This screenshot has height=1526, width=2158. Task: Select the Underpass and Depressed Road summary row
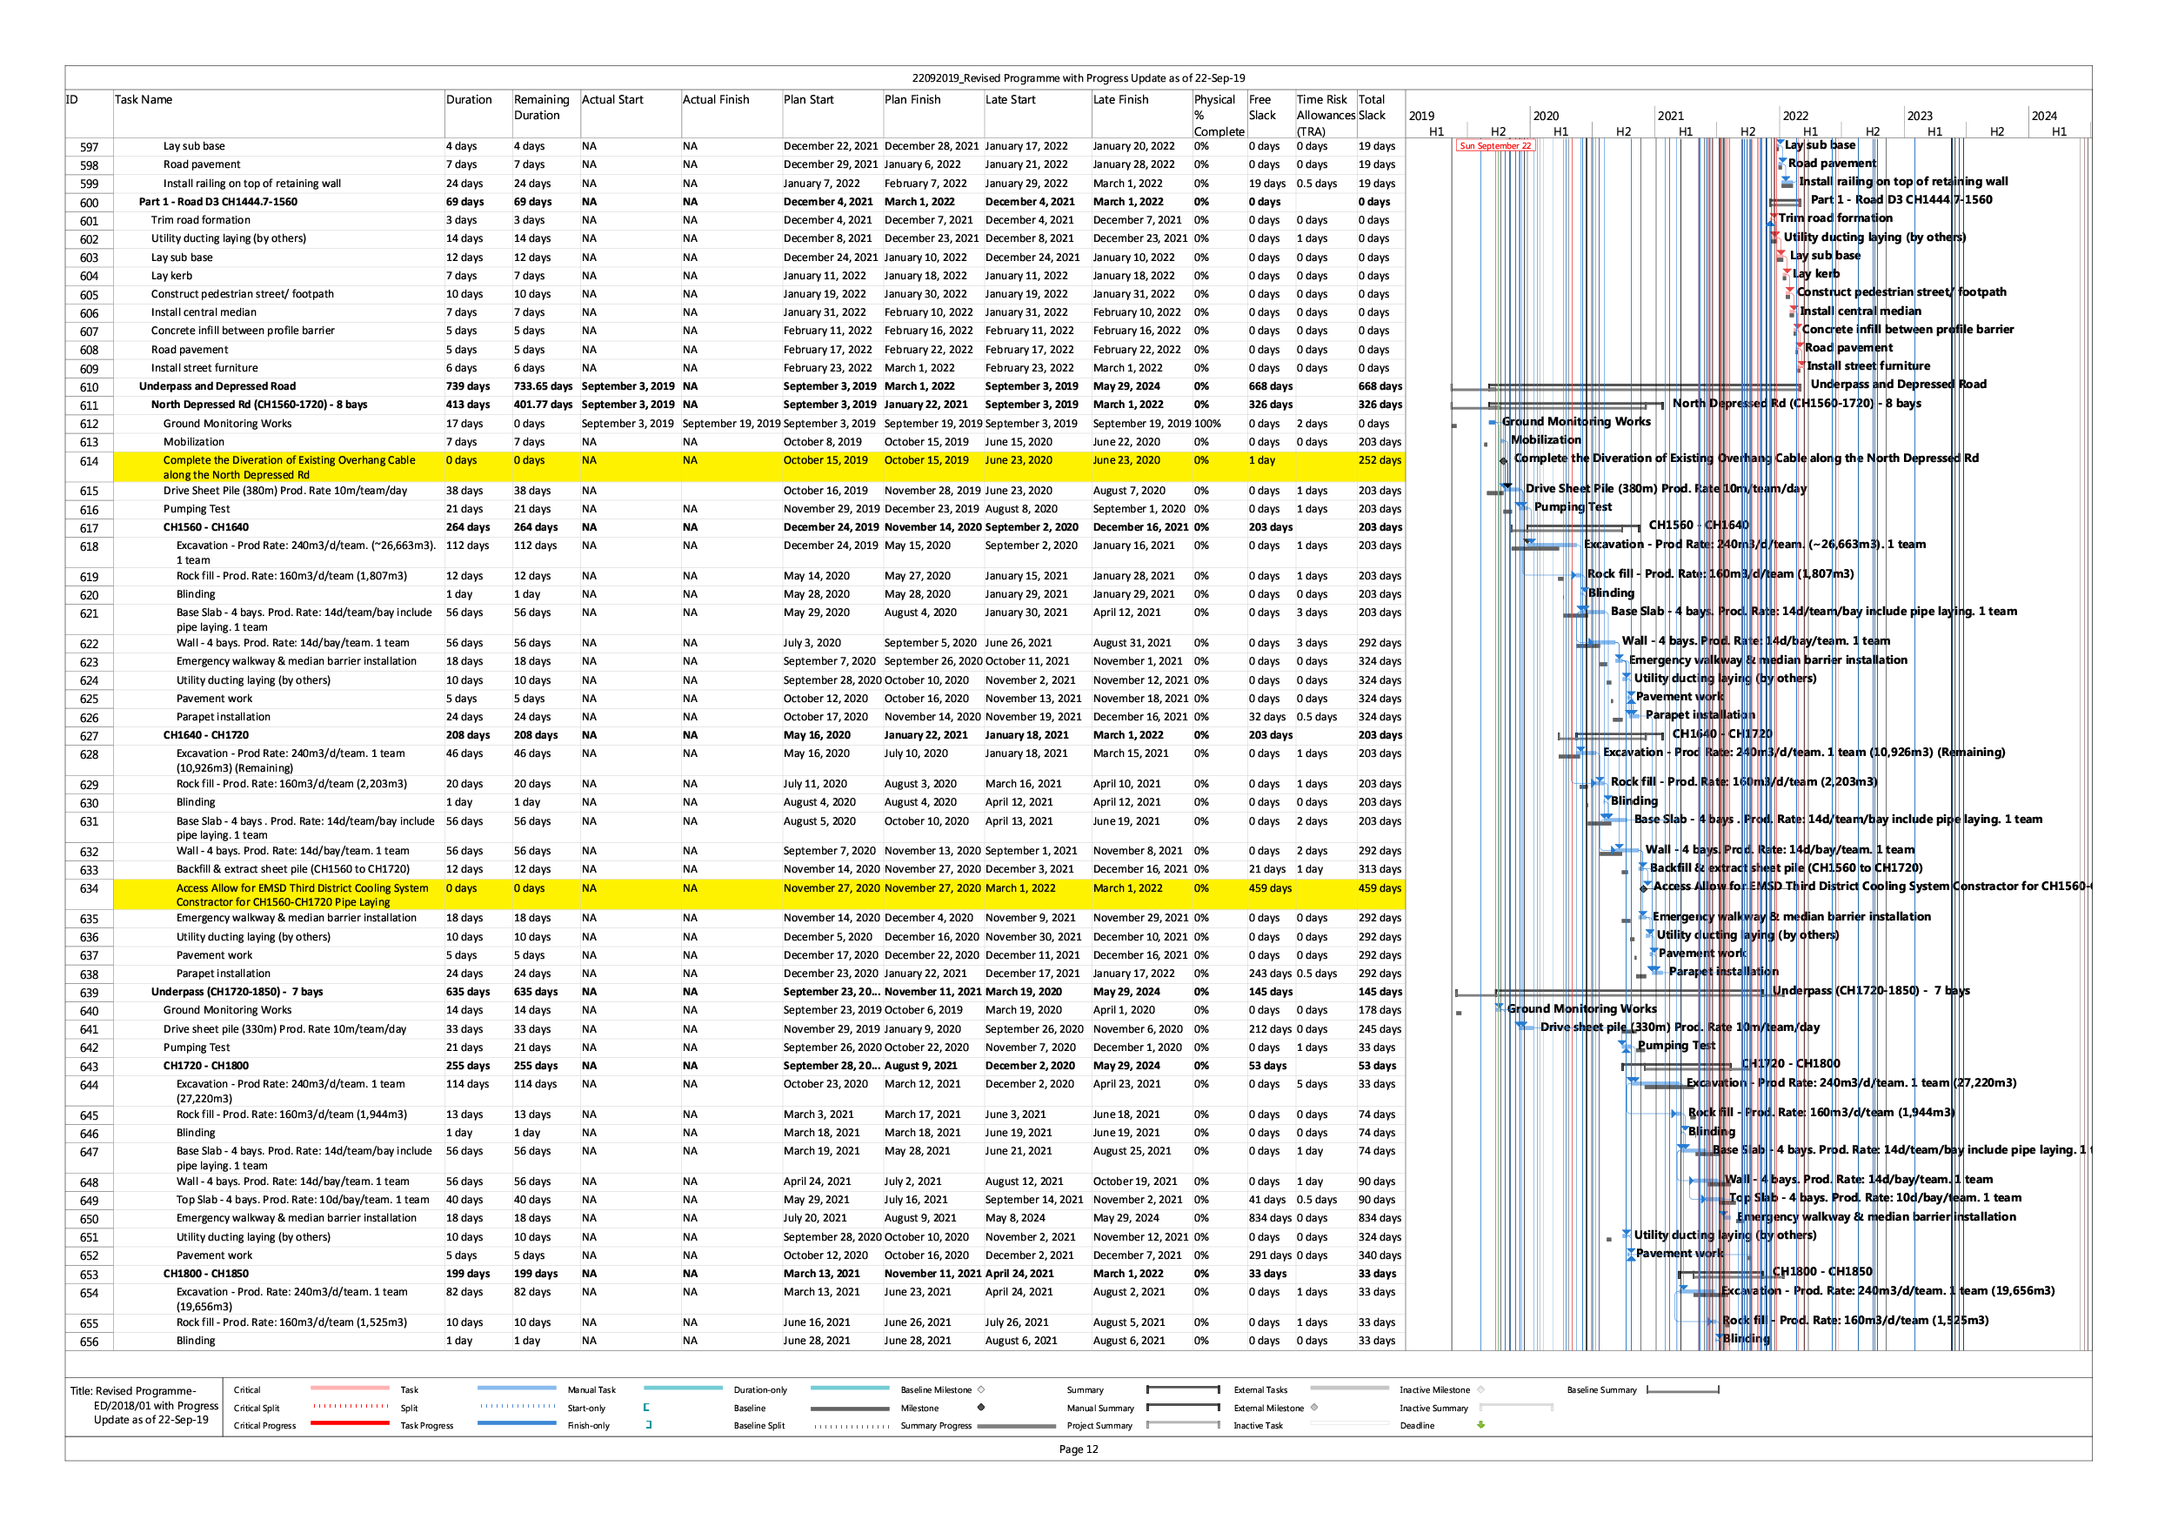click(x=217, y=386)
